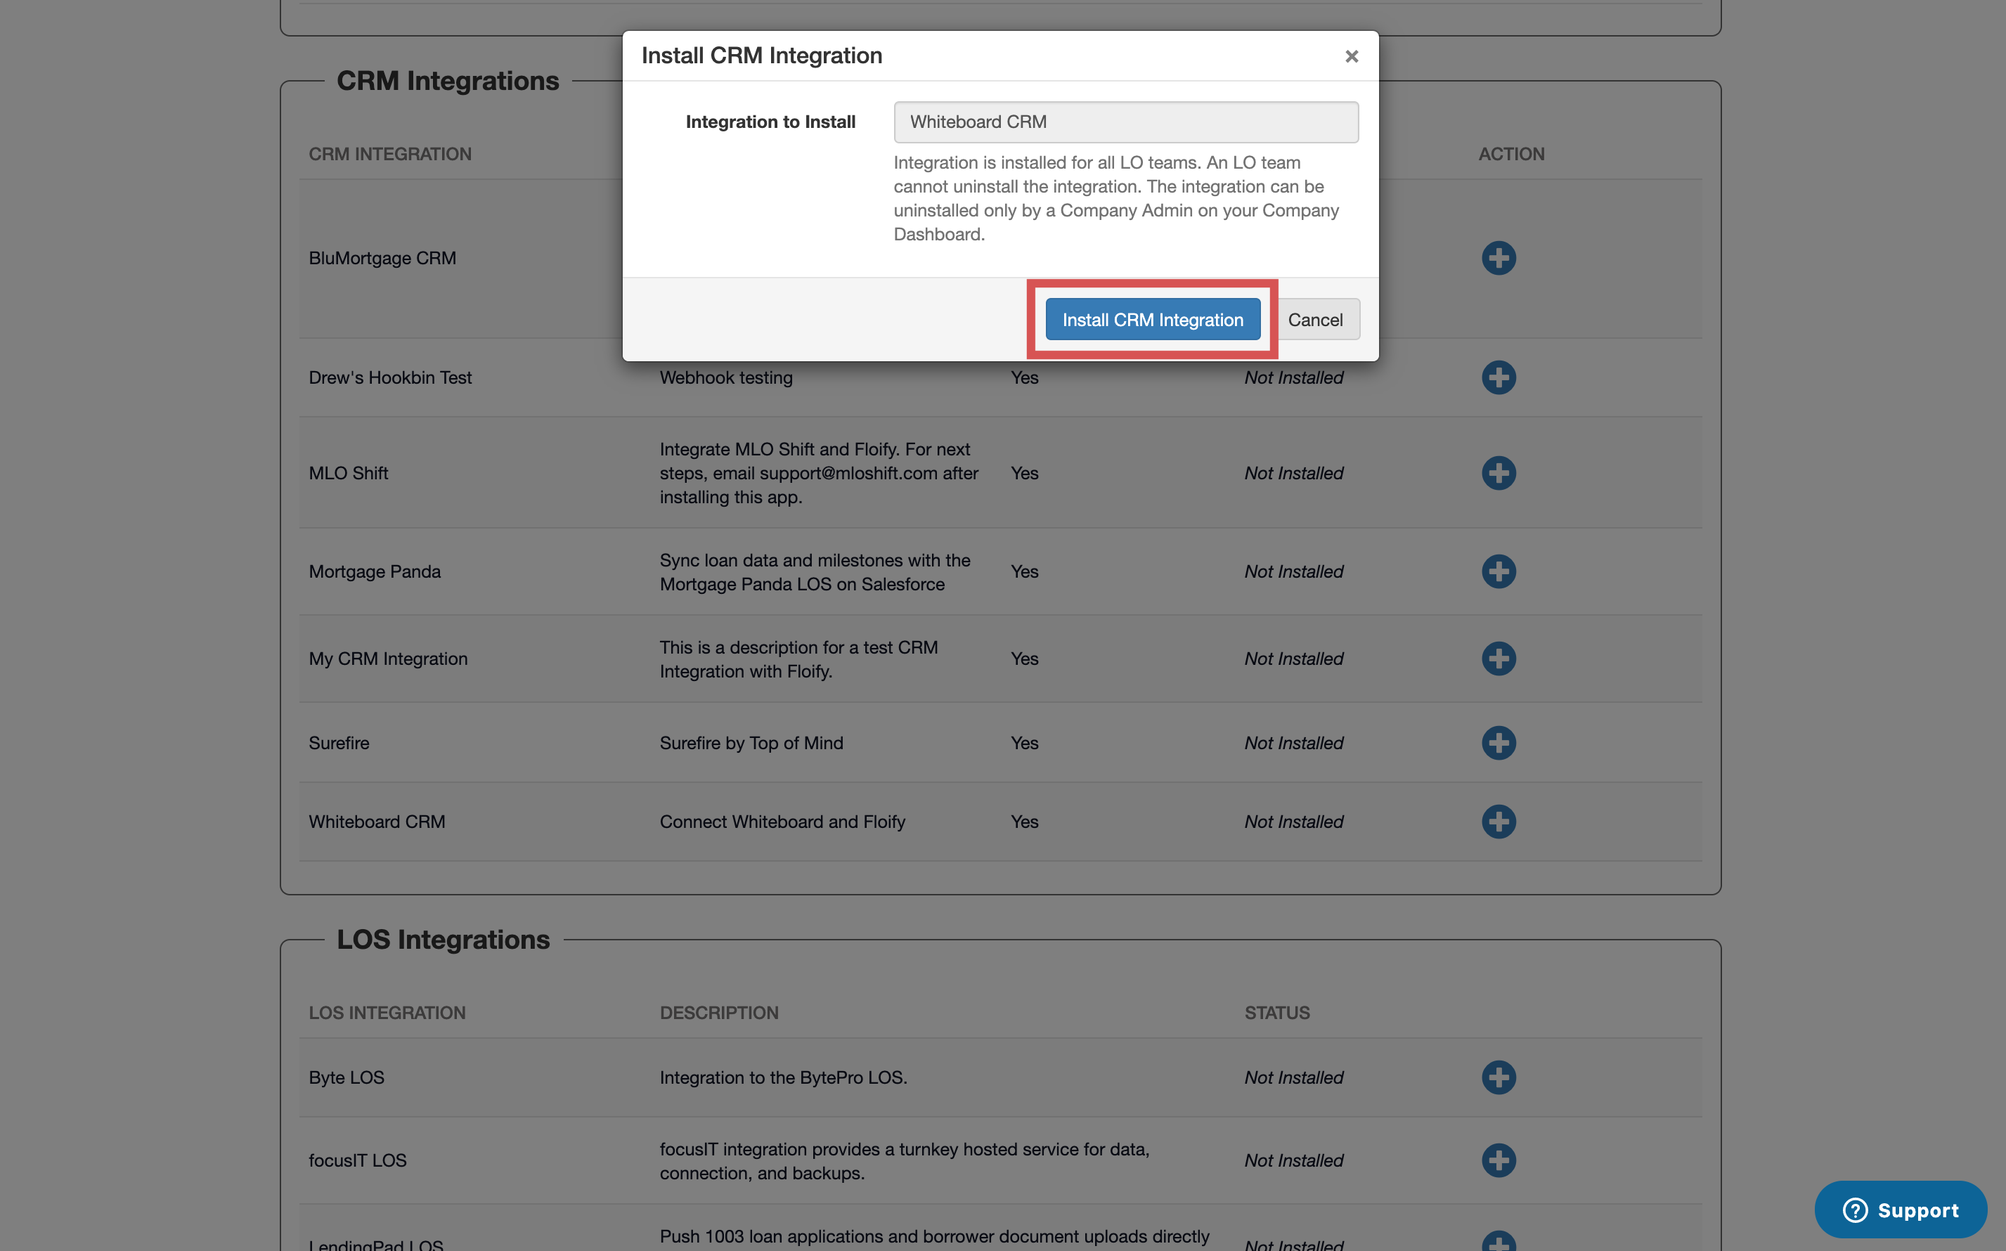Viewport: 2006px width, 1251px height.
Task: Add the My CRM Integration entry
Action: [1498, 659]
